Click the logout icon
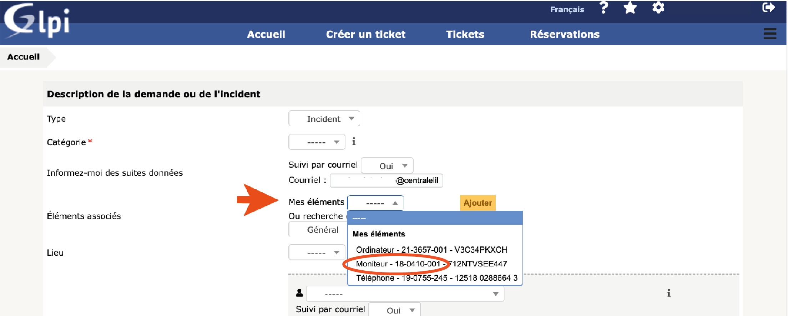This screenshot has width=788, height=316. (768, 7)
